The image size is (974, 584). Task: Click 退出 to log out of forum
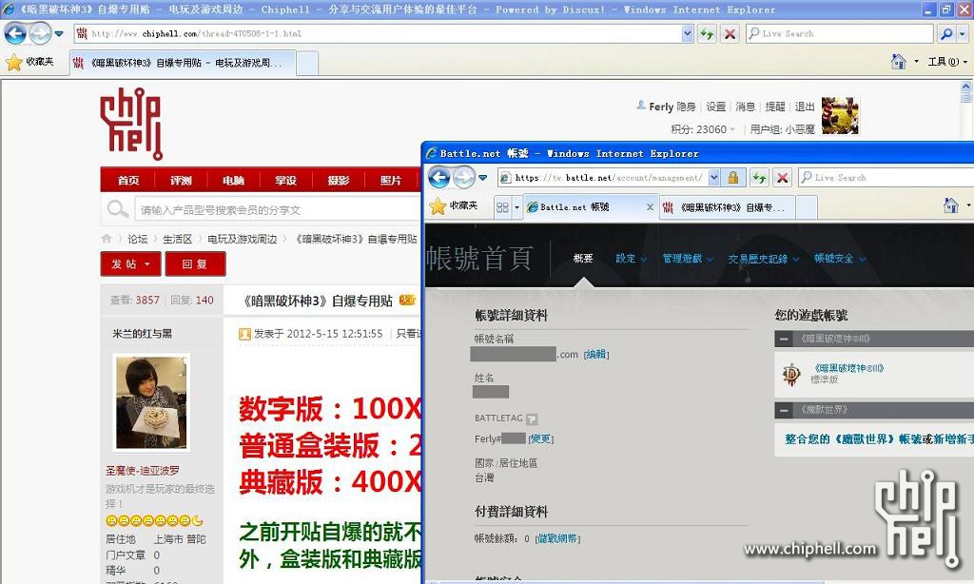[805, 107]
